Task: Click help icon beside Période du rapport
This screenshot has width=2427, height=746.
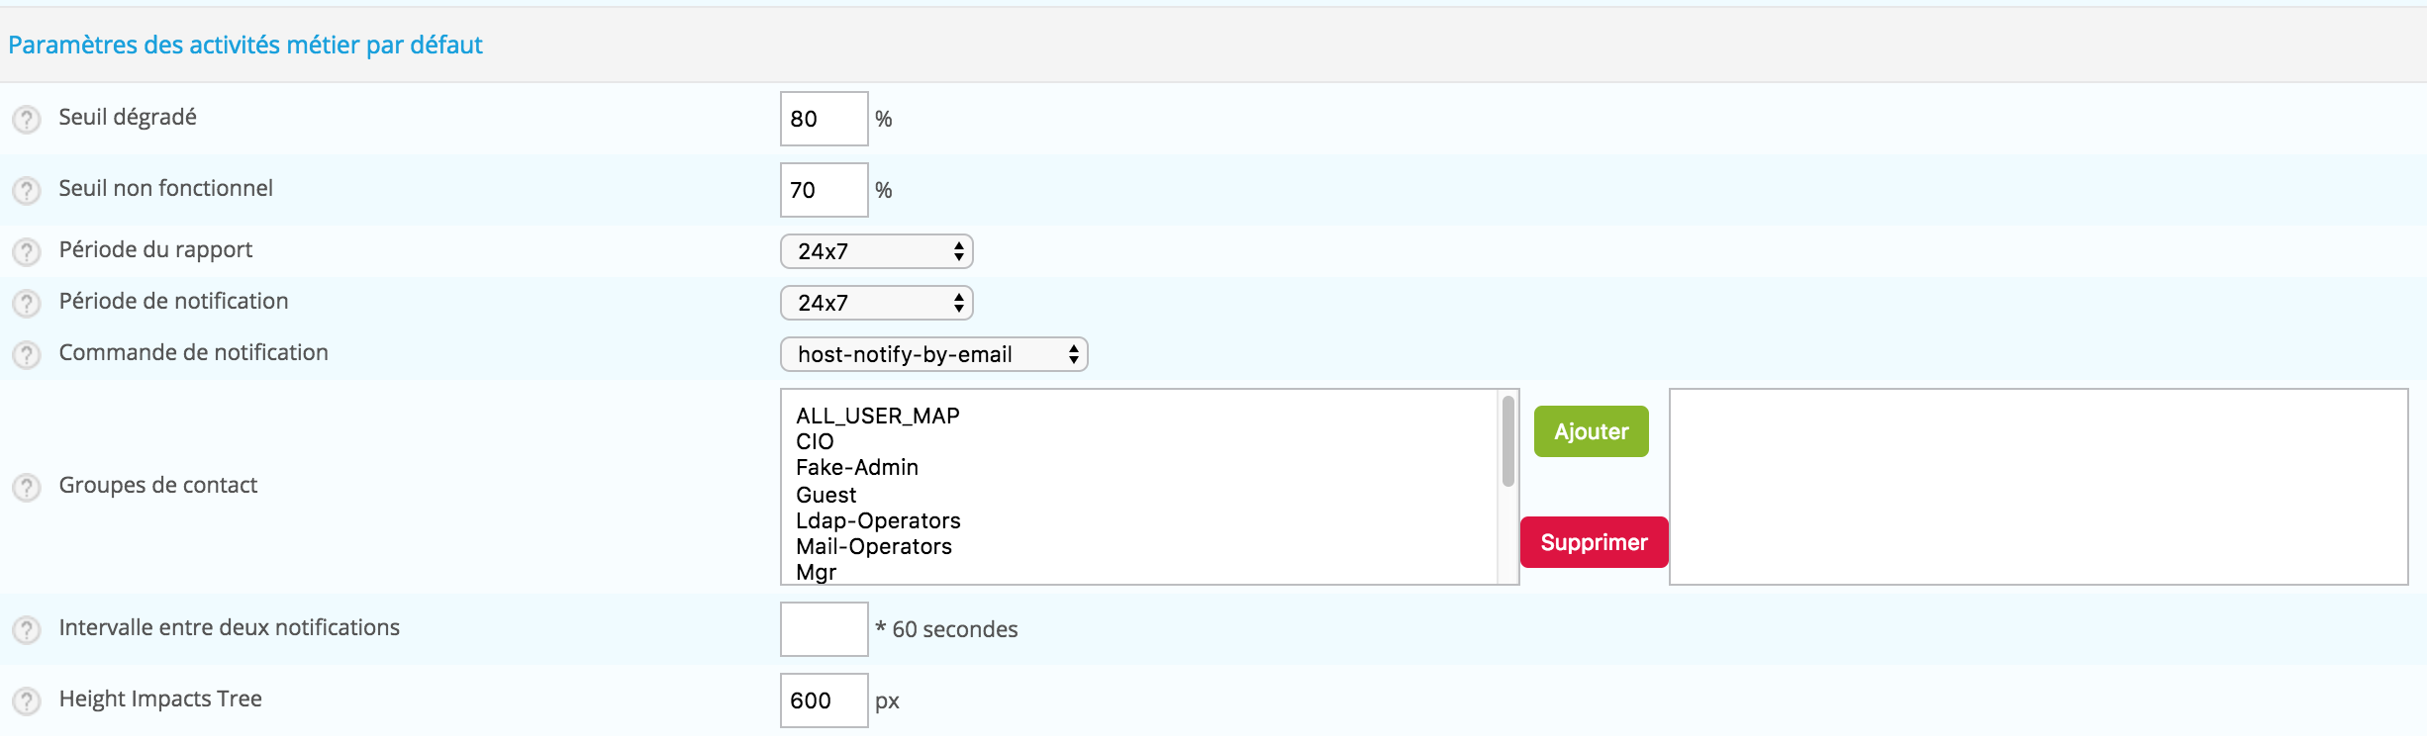Action: coord(27,252)
